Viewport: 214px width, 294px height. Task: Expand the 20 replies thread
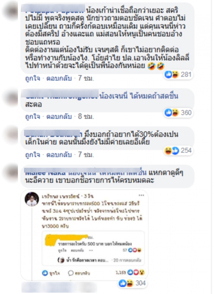127,260
